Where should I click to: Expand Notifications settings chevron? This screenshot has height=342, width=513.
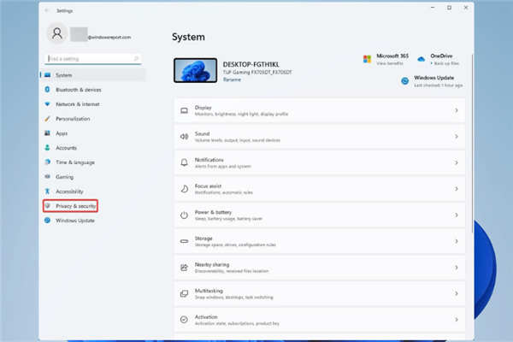click(x=456, y=162)
